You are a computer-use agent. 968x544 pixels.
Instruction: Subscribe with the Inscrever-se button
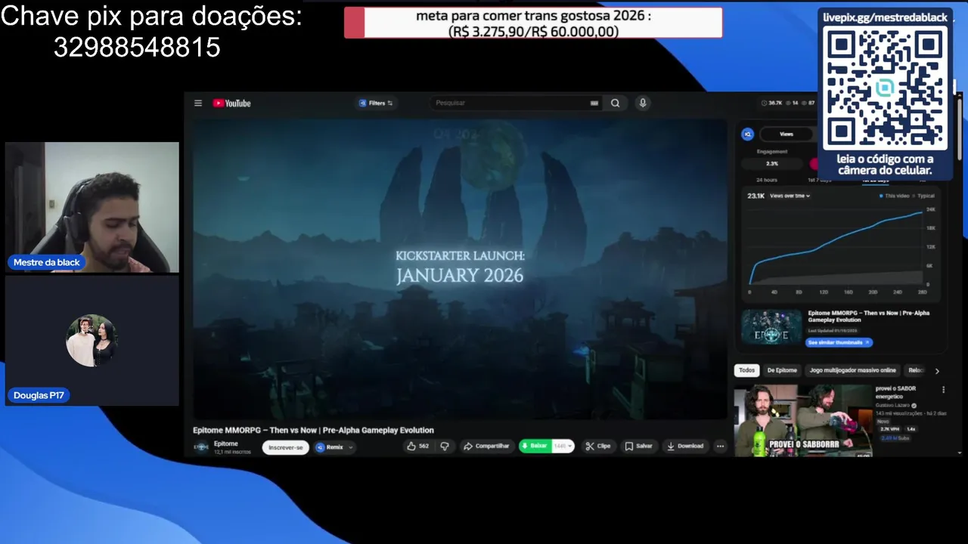pyautogui.click(x=286, y=447)
